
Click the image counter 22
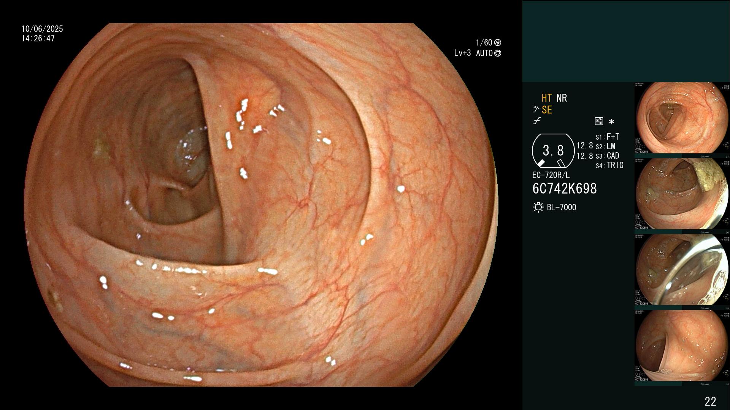(x=710, y=401)
